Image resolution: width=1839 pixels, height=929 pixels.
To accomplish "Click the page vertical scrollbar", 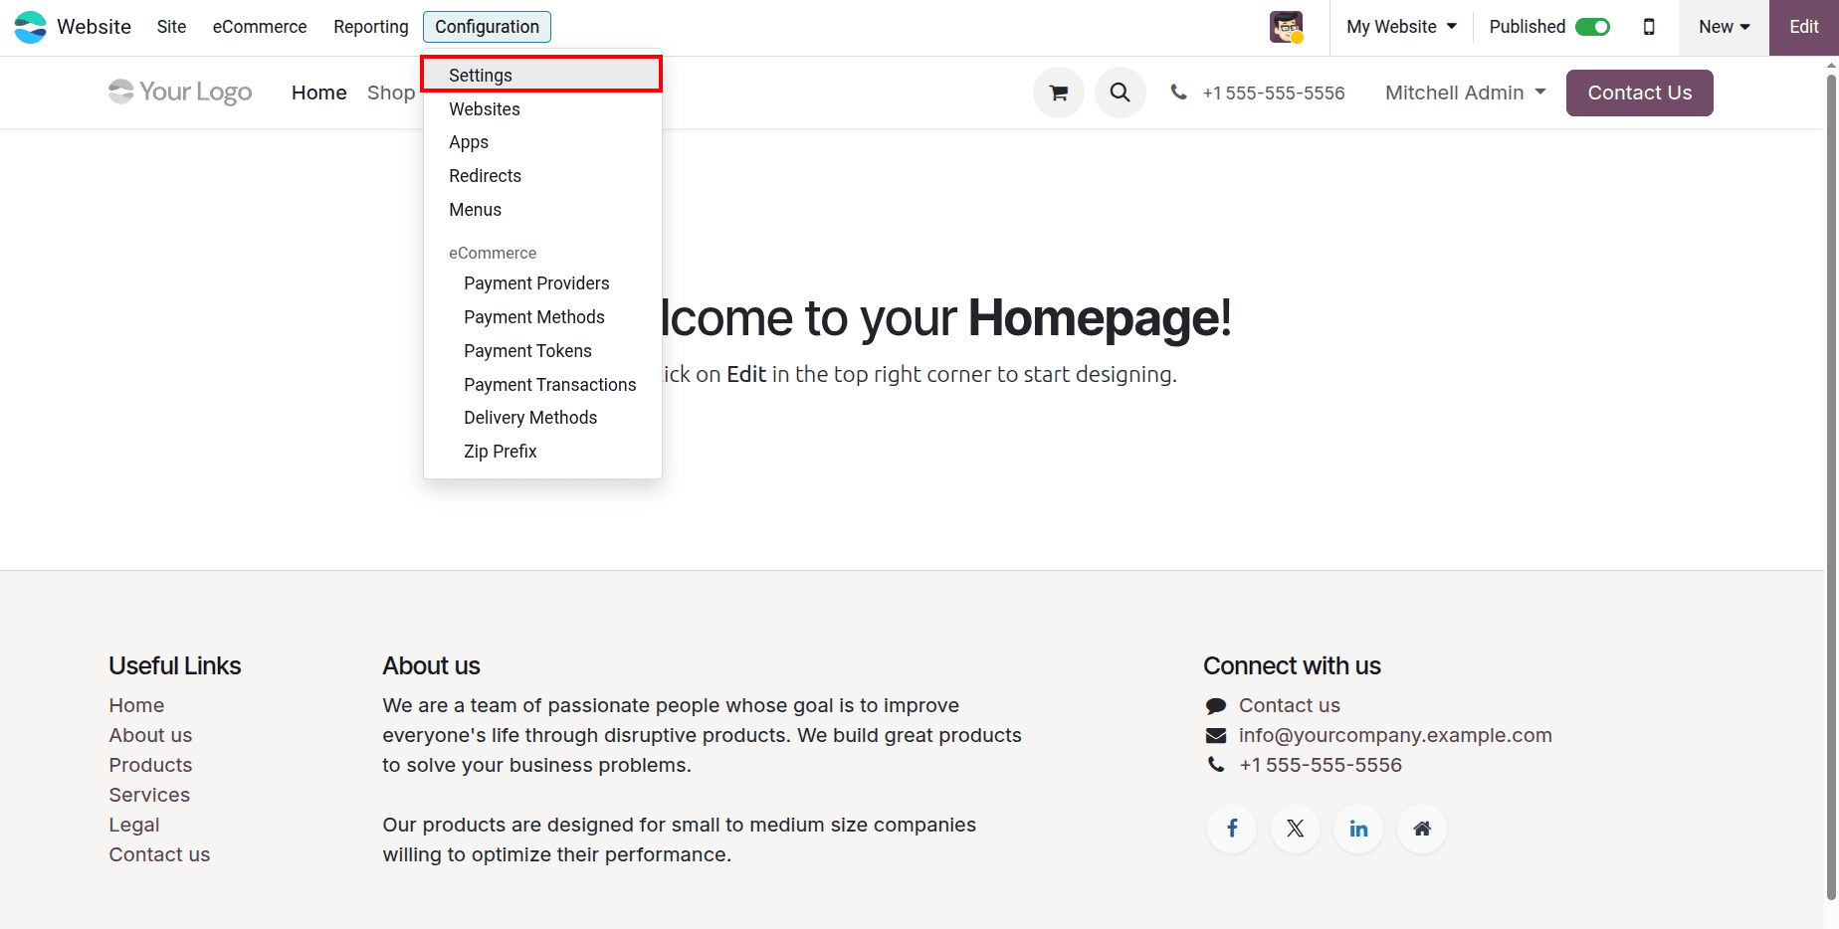I will point(1831,487).
